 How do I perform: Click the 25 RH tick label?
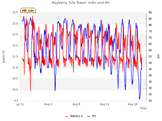[x=150, y=94]
